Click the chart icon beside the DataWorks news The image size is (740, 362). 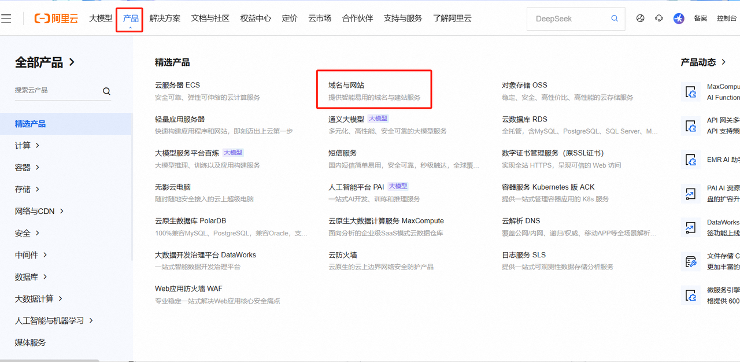[690, 227]
